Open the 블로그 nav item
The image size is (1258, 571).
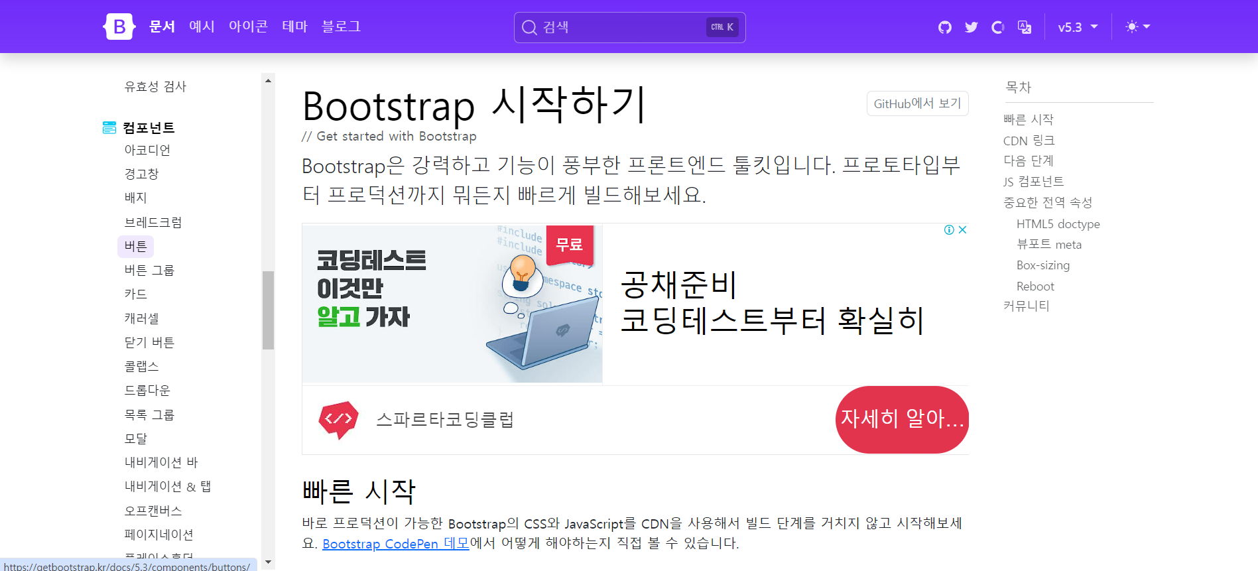[x=341, y=27]
